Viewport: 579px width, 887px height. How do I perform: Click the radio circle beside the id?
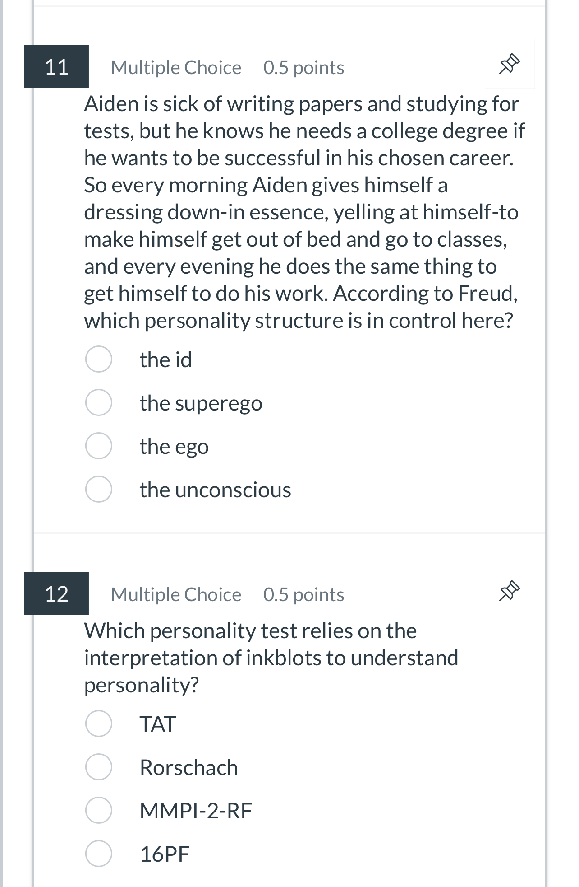pyautogui.click(x=98, y=359)
